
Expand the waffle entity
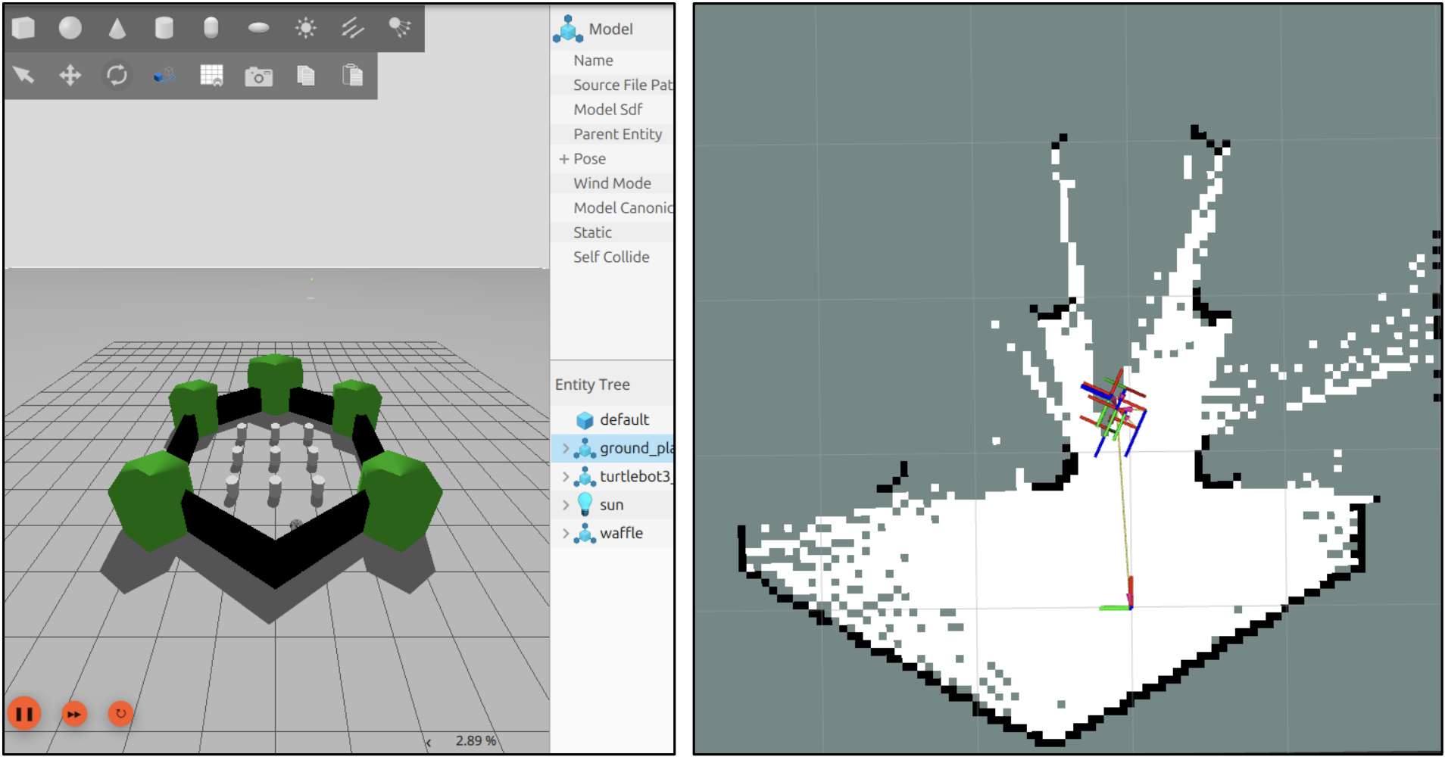(565, 533)
